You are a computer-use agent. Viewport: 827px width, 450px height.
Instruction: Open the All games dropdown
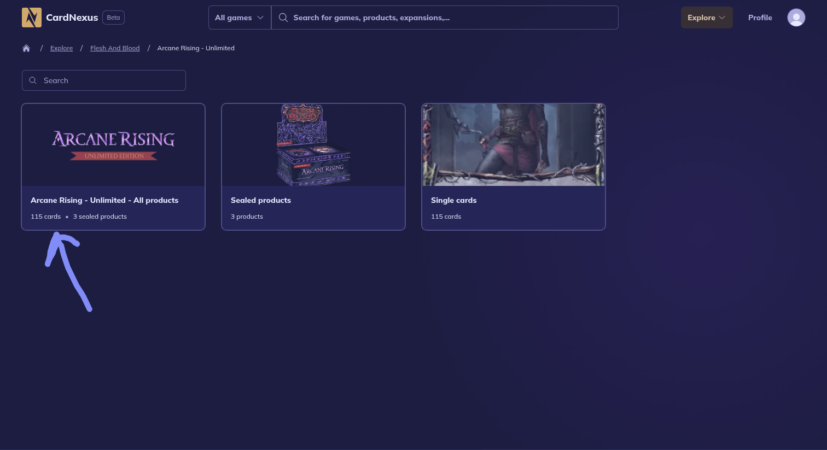tap(239, 17)
